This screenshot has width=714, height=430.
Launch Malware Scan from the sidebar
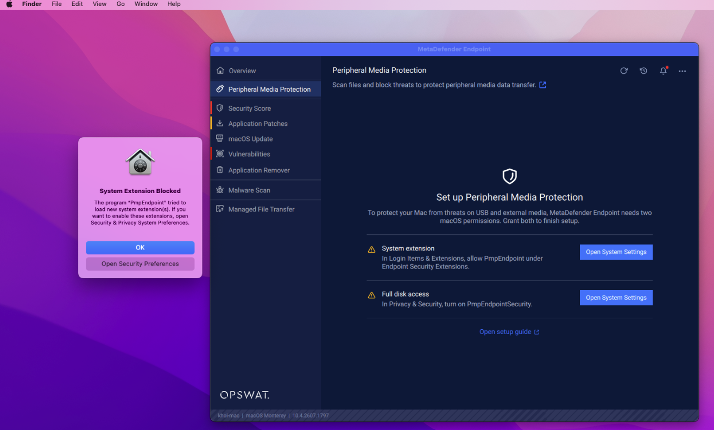coord(266,190)
